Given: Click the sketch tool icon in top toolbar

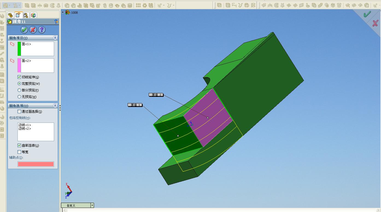Looking at the screenshot, I should click(16, 5).
